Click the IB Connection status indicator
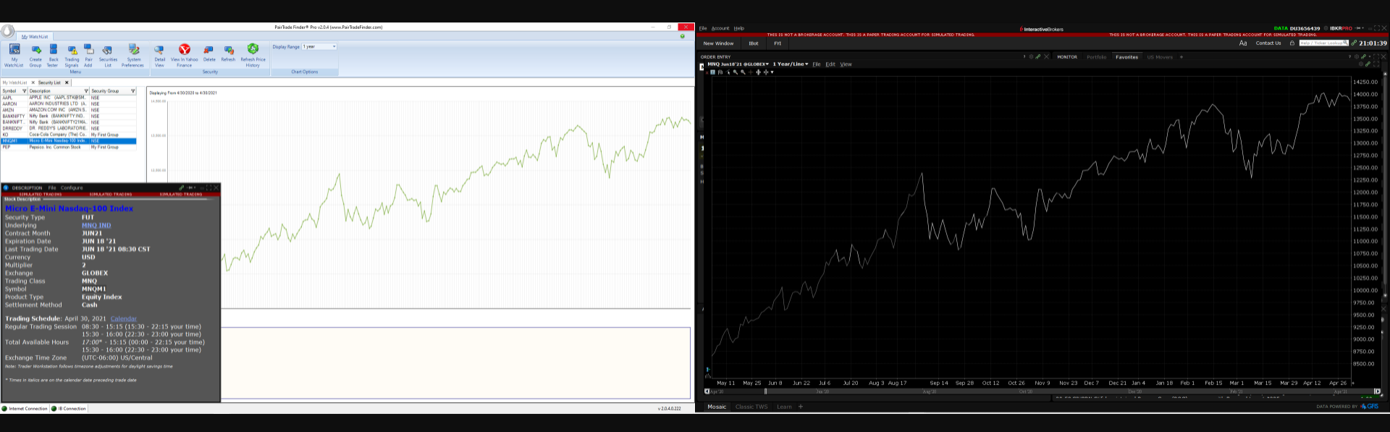The height and width of the screenshot is (432, 1390). coord(69,409)
